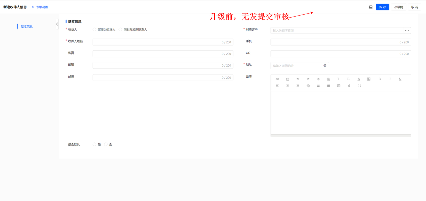
Task: Apply underline formatting in editor toolbar
Action: coord(400,79)
